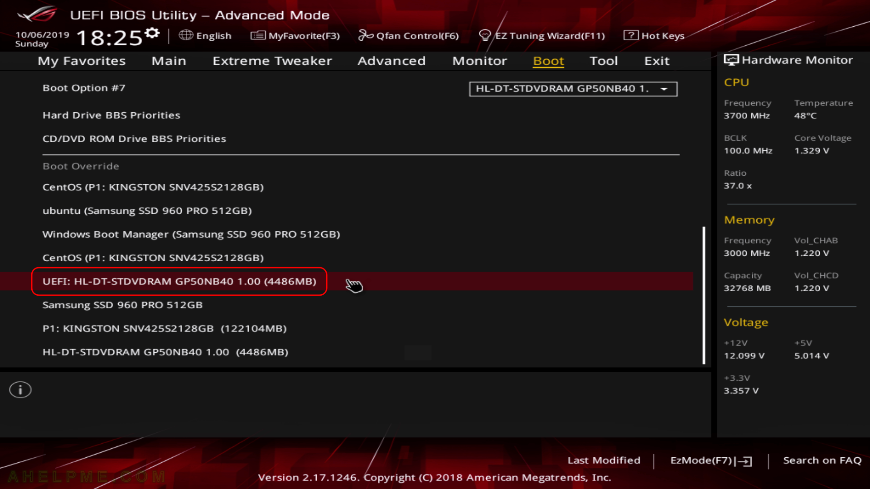Screen dimensions: 870x489
Task: Boot from Samsung SSD 960 PRO 512GB
Action: point(122,305)
